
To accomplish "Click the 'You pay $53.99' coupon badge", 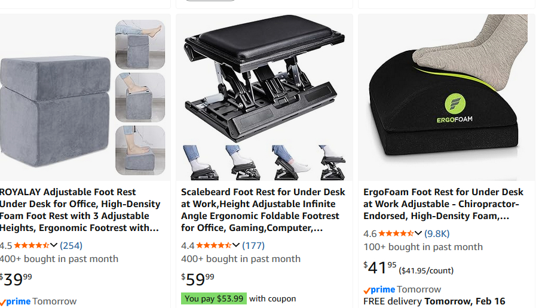I will 214,298.
